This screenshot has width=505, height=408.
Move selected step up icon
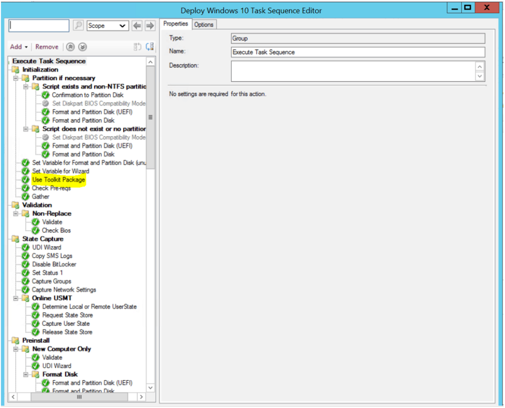(71, 47)
